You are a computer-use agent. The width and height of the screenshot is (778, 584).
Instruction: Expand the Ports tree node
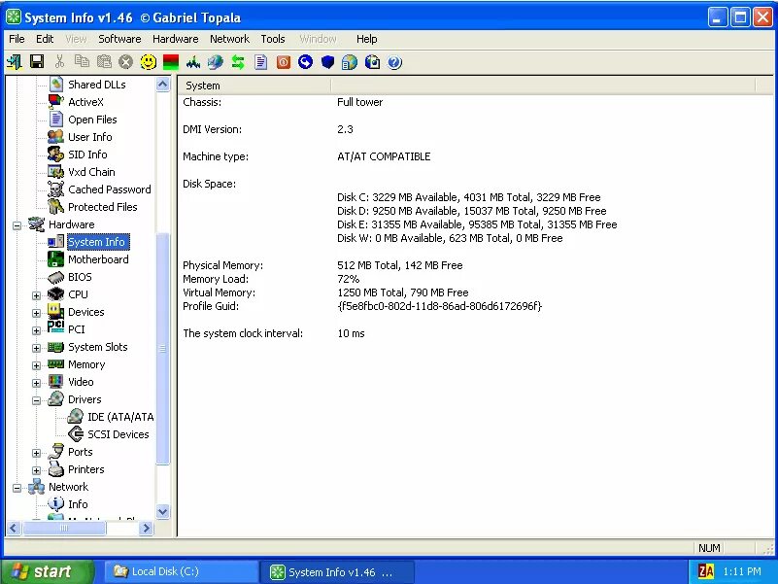[x=36, y=453]
